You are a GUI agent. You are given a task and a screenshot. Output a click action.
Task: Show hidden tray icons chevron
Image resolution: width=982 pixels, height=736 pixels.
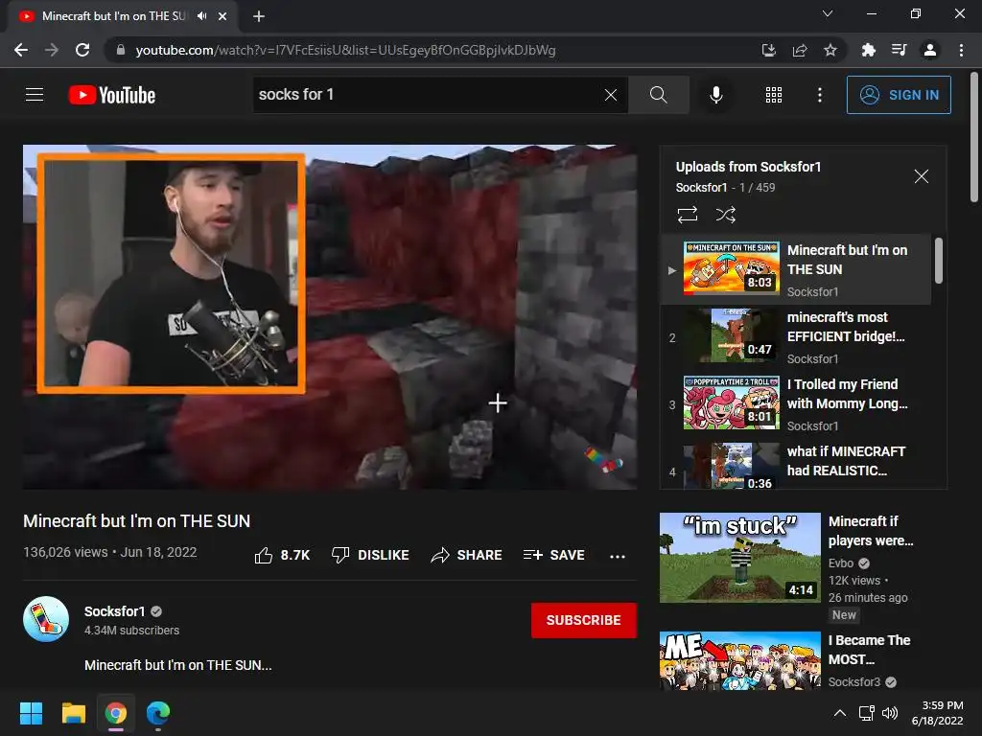click(840, 713)
